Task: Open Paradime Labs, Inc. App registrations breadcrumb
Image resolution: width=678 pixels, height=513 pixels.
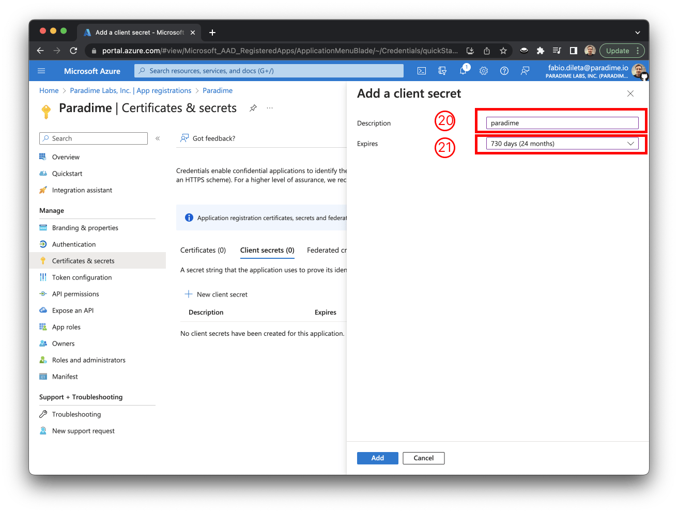Action: click(x=131, y=90)
